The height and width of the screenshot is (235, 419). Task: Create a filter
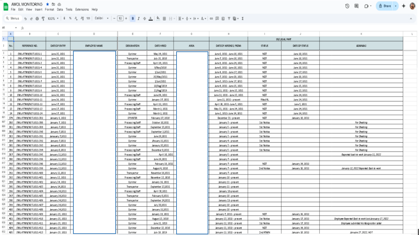pos(229,19)
